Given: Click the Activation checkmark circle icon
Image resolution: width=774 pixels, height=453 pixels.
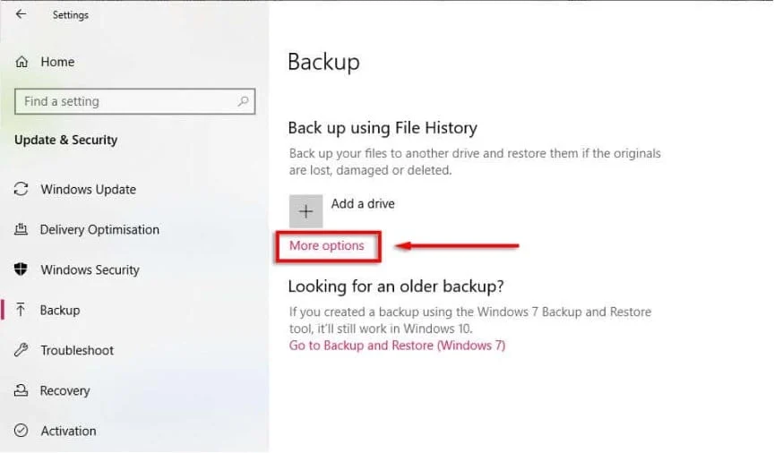Looking at the screenshot, I should (21, 432).
